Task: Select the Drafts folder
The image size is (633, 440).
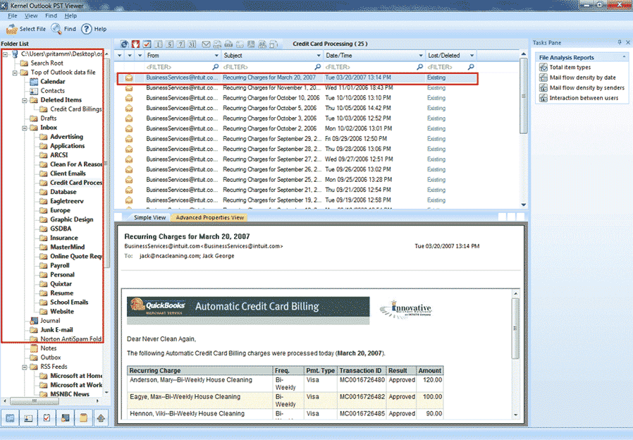Action: click(x=49, y=118)
